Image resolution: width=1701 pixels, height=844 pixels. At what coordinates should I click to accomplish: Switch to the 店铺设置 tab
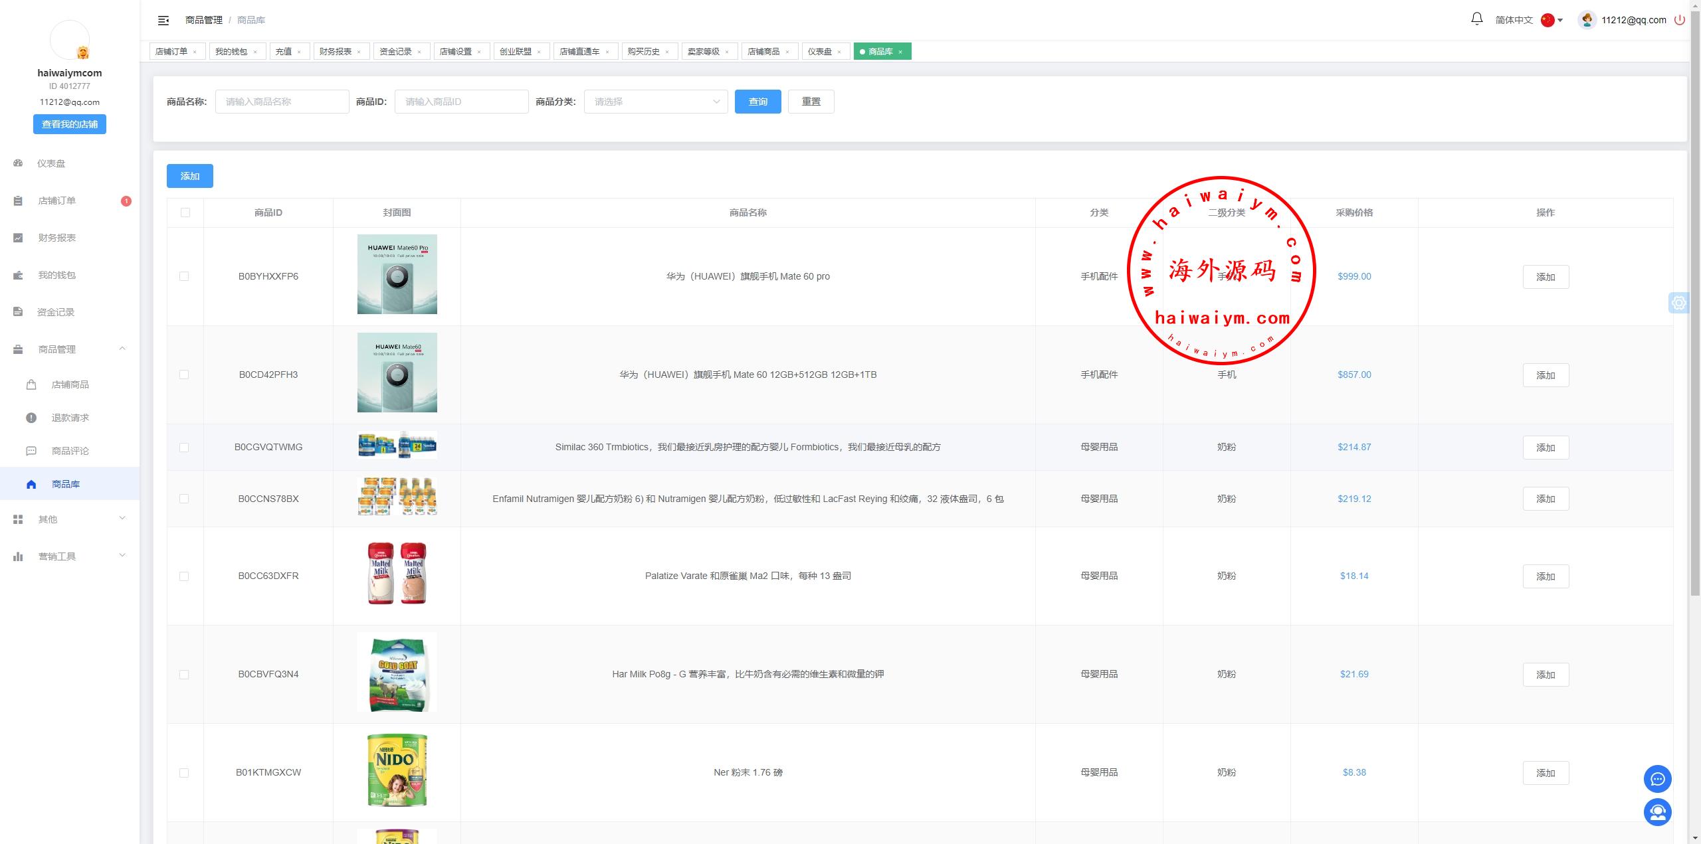coord(456,52)
